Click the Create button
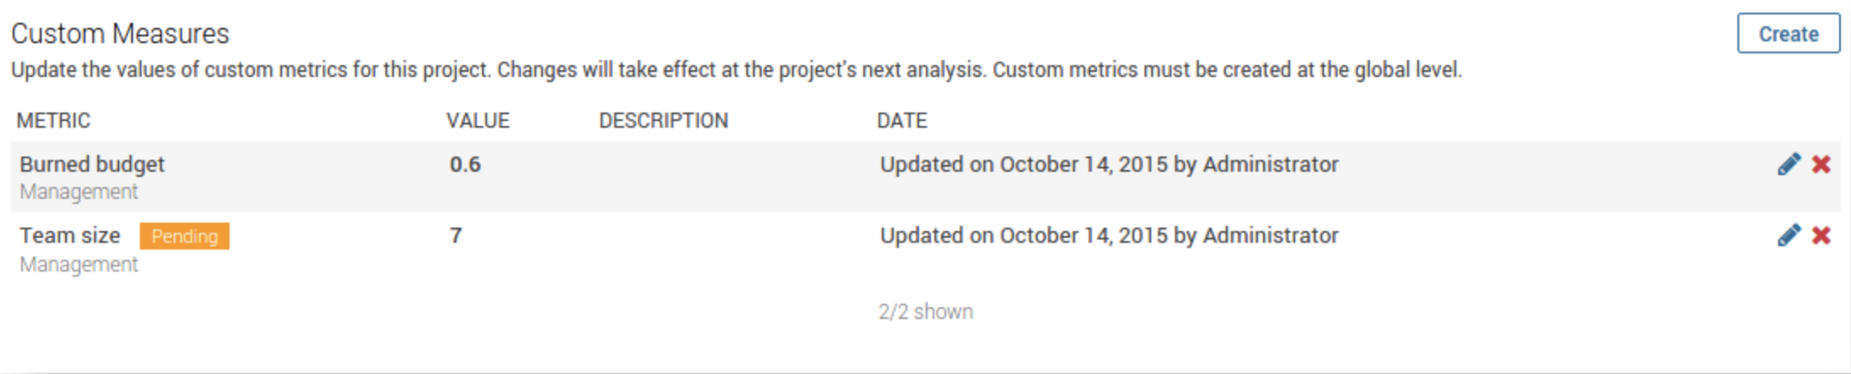 (1788, 34)
